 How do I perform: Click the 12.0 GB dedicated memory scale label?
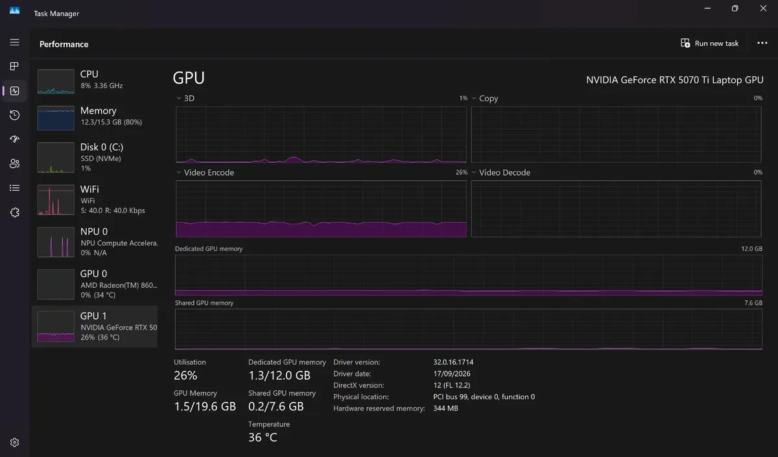[x=752, y=249]
